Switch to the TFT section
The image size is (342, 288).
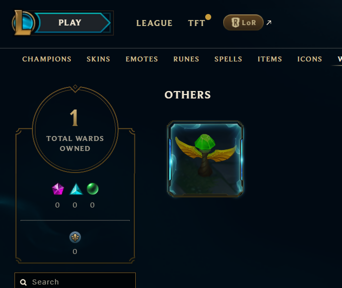(197, 23)
